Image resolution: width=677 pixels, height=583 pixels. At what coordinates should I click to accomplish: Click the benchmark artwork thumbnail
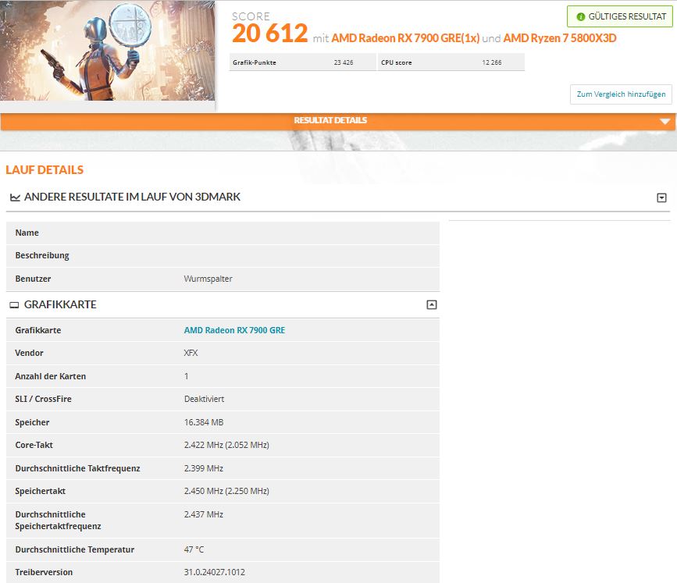(x=107, y=51)
